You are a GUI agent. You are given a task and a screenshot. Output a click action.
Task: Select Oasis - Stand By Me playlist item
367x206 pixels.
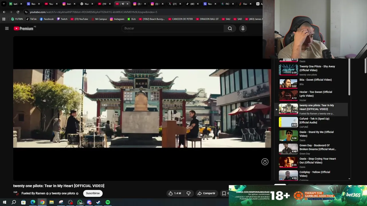point(311,136)
